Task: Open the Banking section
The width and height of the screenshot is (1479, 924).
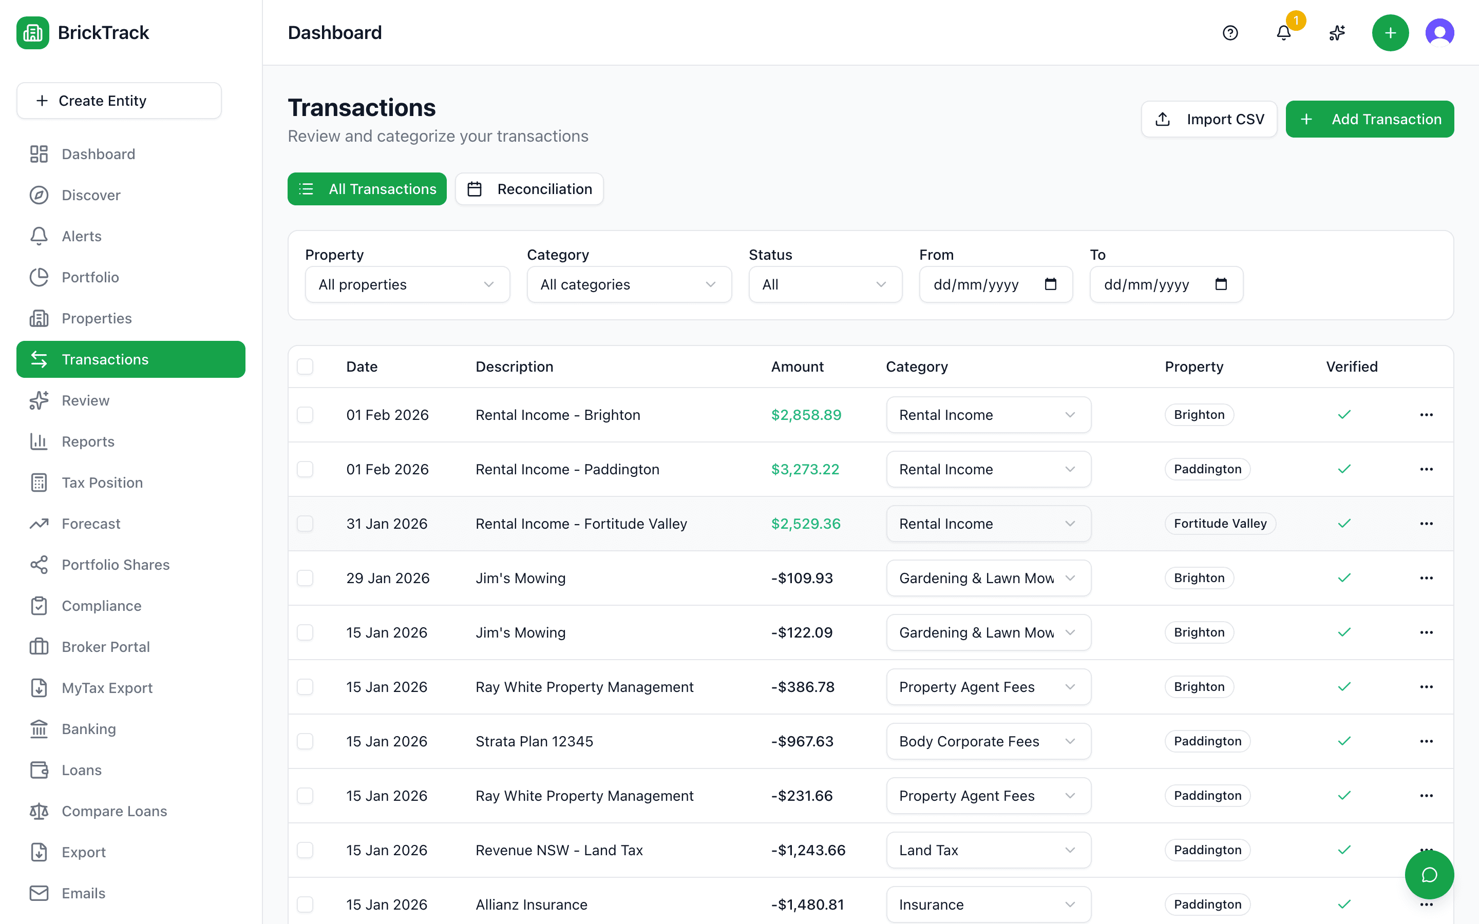Action: [x=88, y=728]
